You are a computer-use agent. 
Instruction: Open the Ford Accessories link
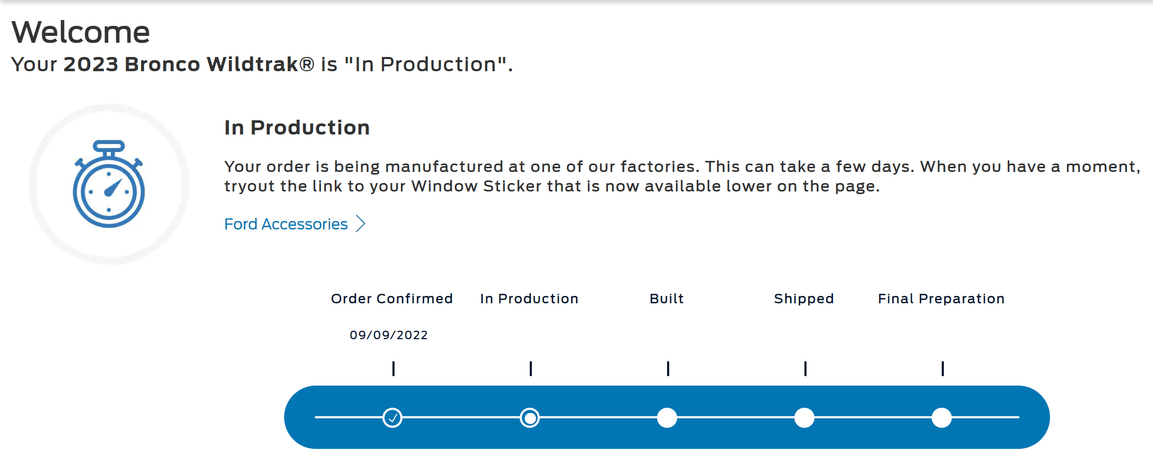(286, 224)
